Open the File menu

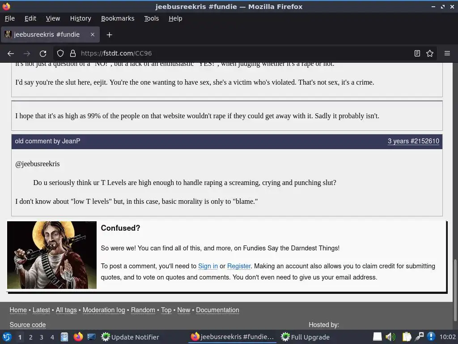click(x=10, y=18)
